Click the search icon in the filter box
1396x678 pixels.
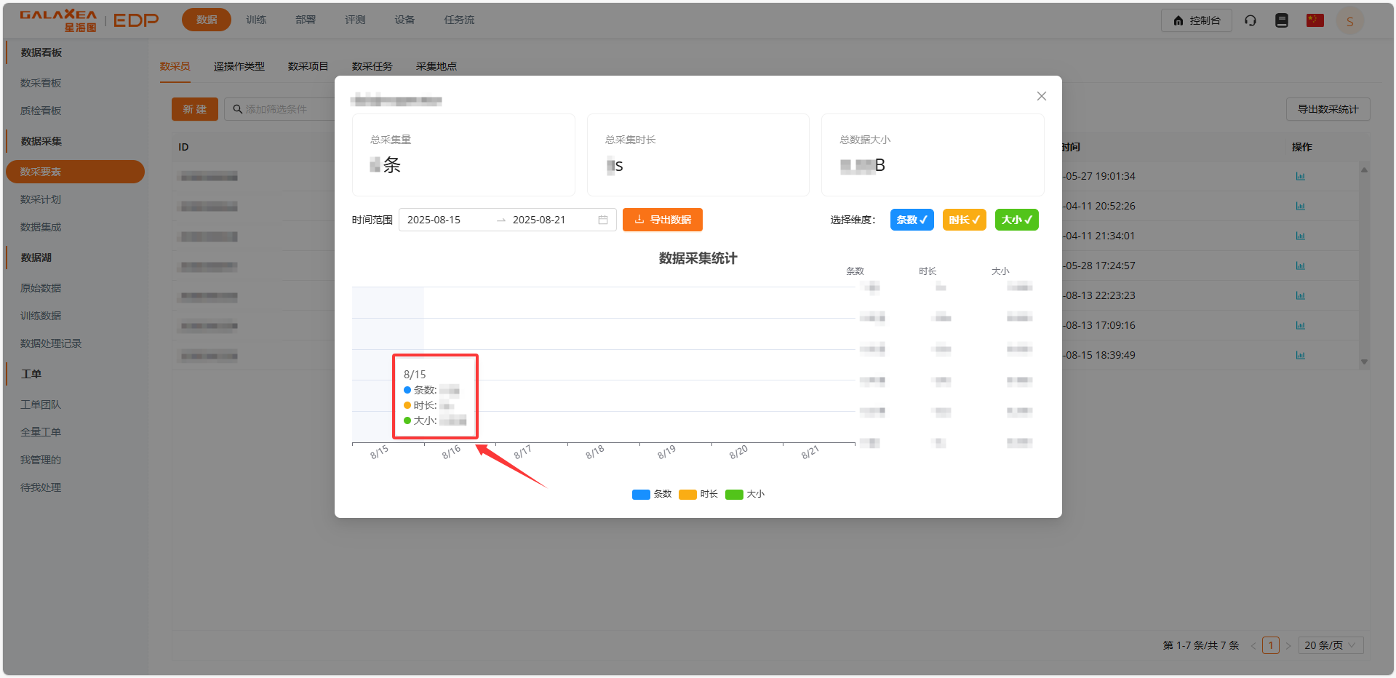point(237,108)
